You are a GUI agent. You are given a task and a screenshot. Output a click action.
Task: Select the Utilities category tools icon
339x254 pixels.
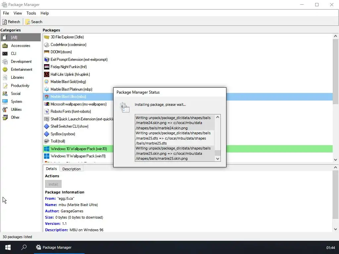click(5, 109)
